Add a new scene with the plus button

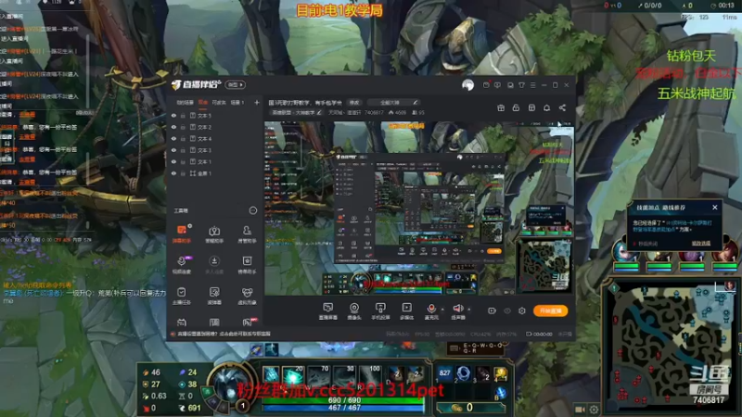click(x=257, y=102)
